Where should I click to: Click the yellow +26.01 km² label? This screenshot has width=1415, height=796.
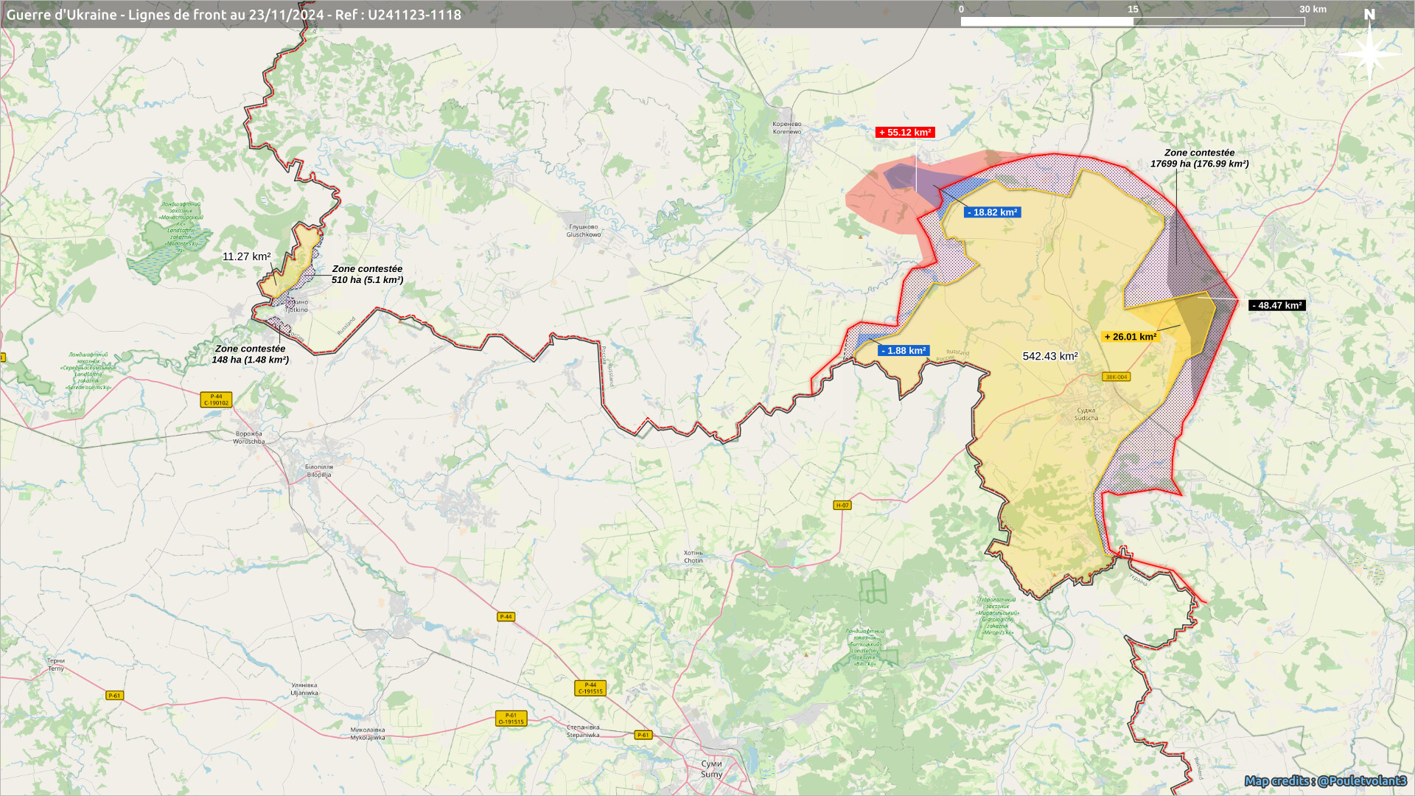(1130, 337)
